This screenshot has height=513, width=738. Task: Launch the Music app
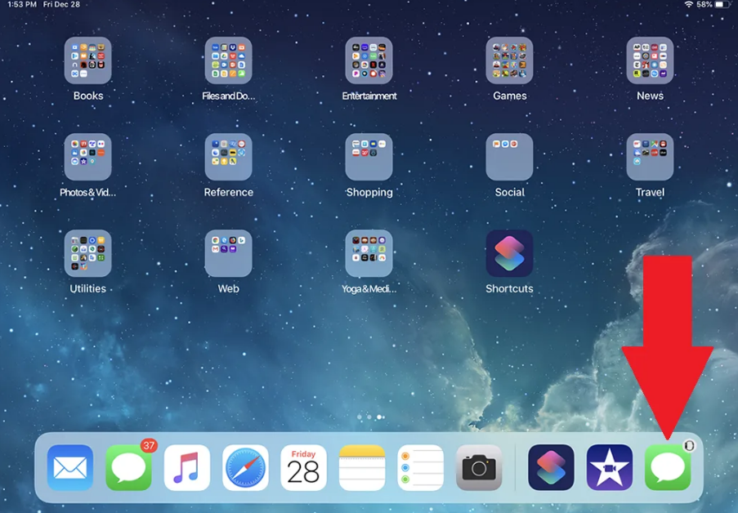coord(187,467)
